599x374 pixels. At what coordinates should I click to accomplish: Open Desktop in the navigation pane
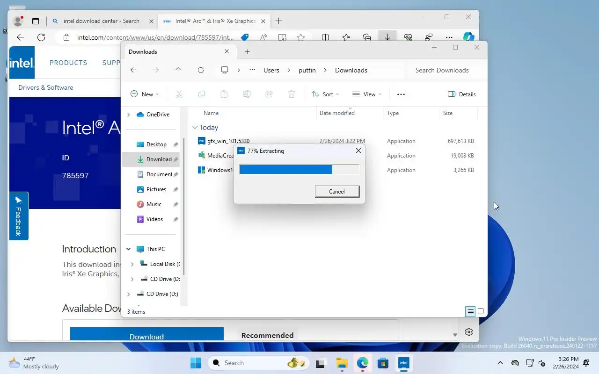click(x=156, y=144)
